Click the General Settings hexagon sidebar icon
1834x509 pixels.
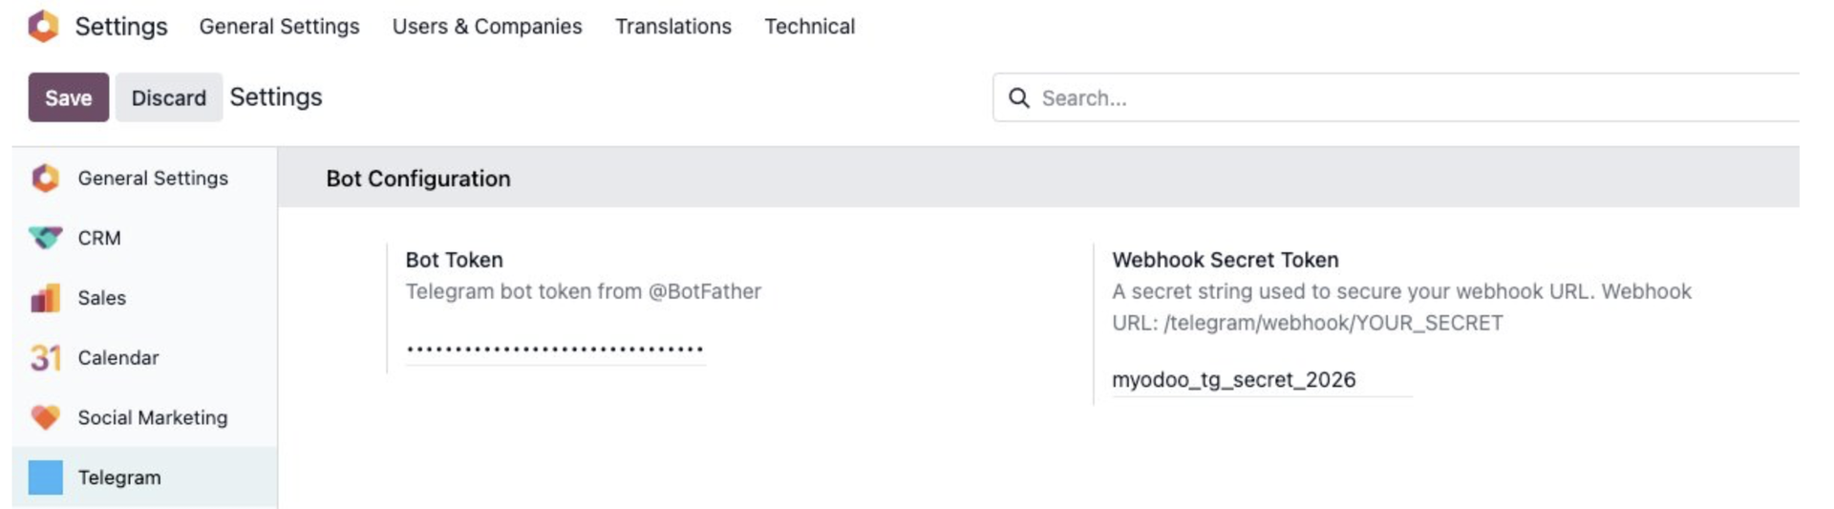(45, 178)
